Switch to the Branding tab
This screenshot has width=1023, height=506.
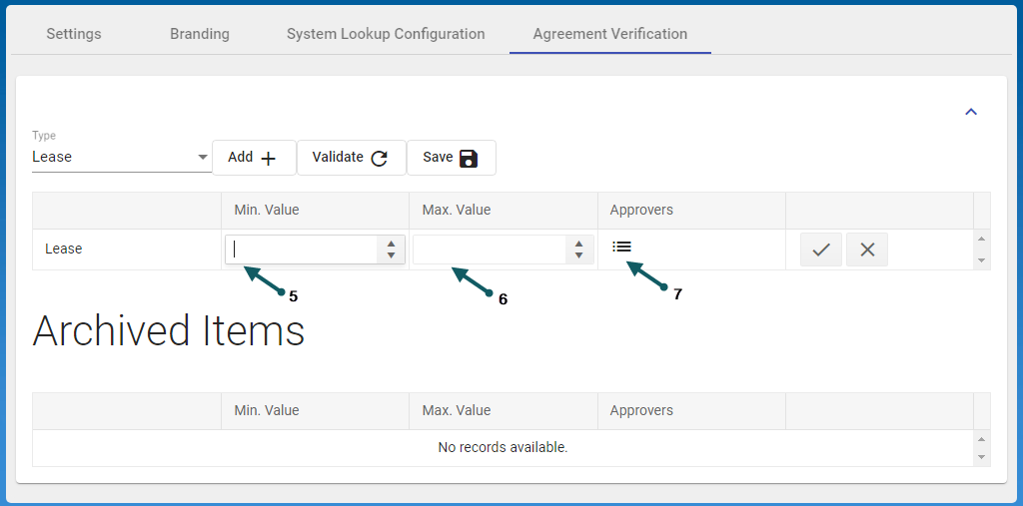pyautogui.click(x=199, y=34)
